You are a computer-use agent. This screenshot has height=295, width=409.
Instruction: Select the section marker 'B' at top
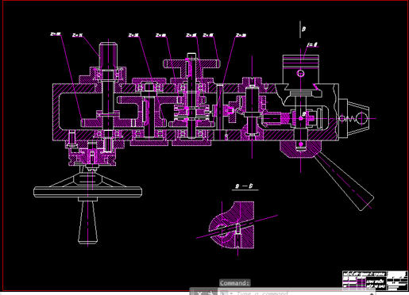pyautogui.click(x=304, y=29)
